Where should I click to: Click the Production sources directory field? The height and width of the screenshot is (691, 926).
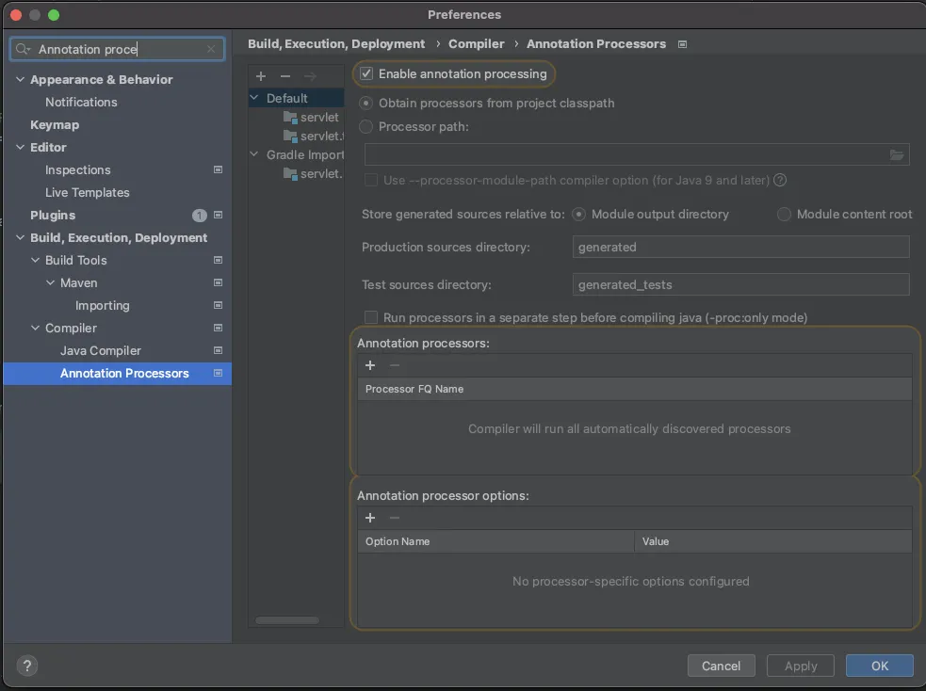coord(740,247)
